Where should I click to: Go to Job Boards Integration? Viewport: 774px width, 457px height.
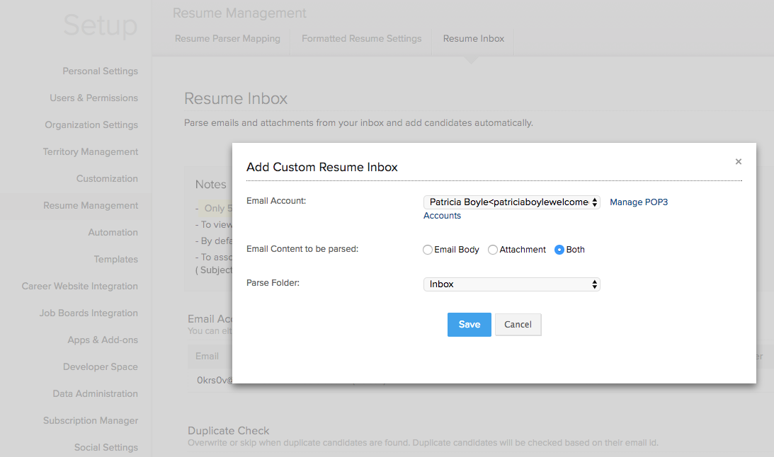89,313
